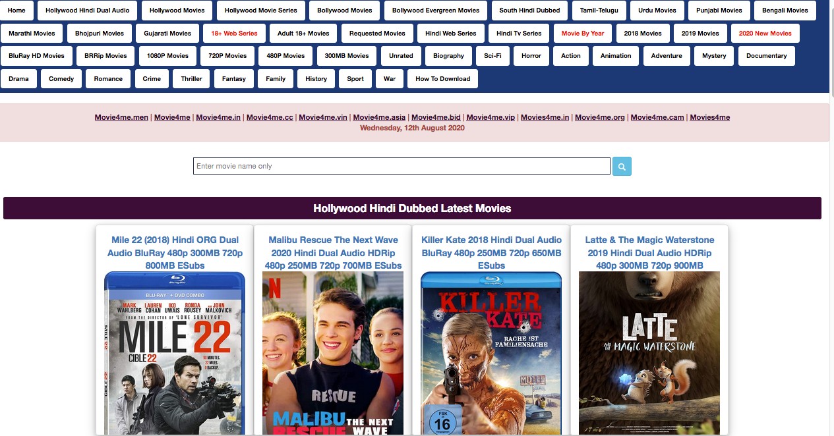
Task: Go to the Home menu button
Action: [16, 11]
